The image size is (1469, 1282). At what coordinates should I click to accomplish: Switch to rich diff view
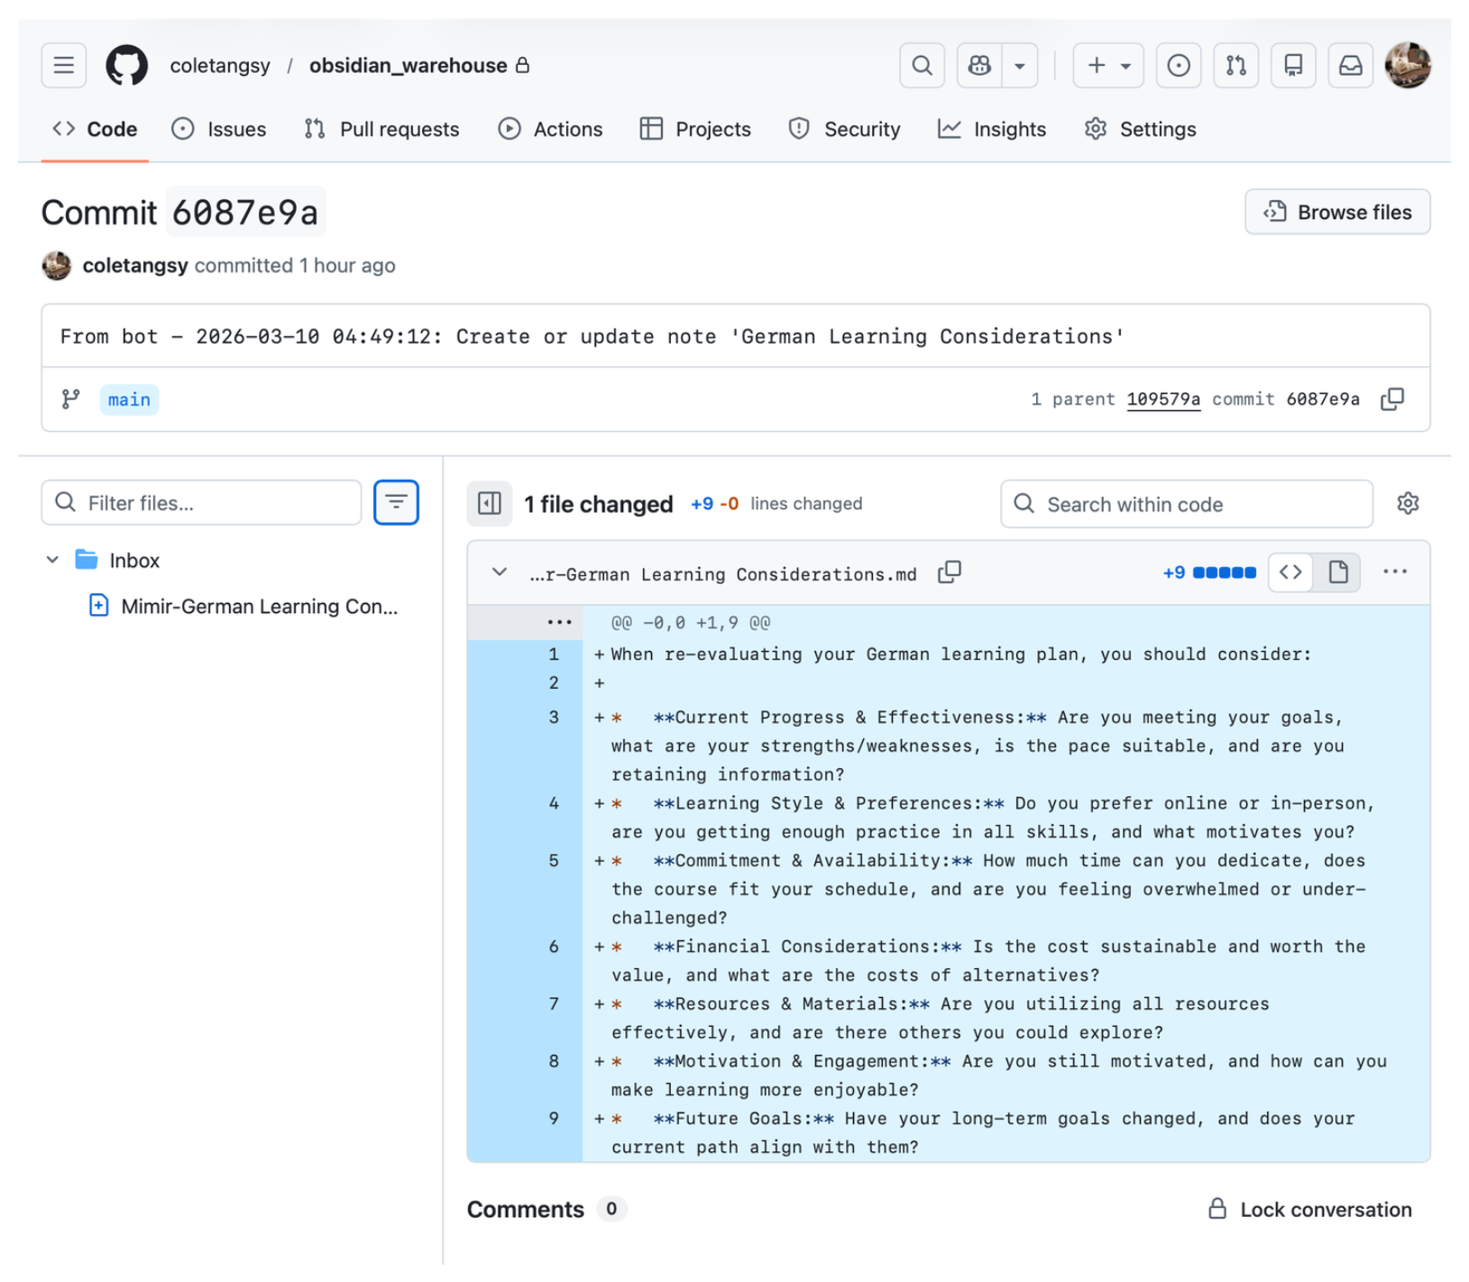click(x=1338, y=572)
